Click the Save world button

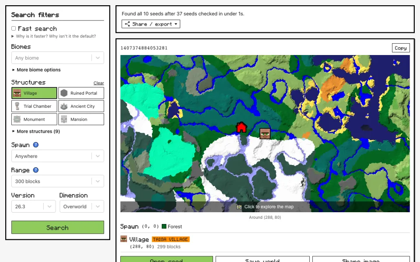tap(262, 259)
